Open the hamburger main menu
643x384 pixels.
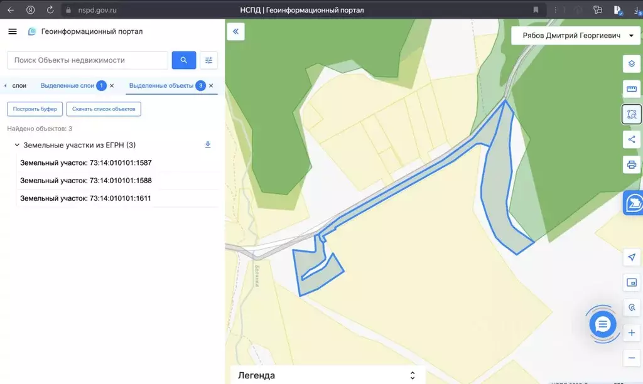pos(13,32)
